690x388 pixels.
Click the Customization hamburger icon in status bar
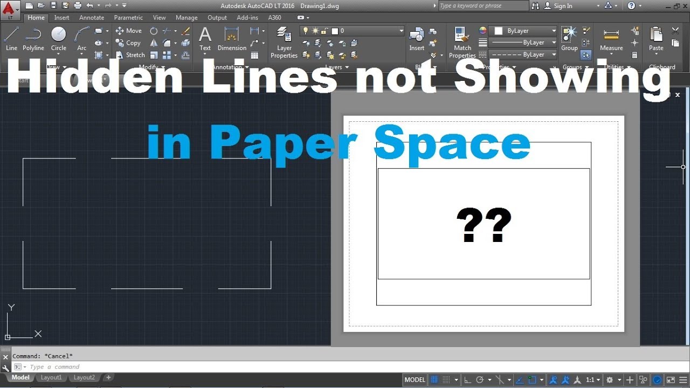(682, 379)
